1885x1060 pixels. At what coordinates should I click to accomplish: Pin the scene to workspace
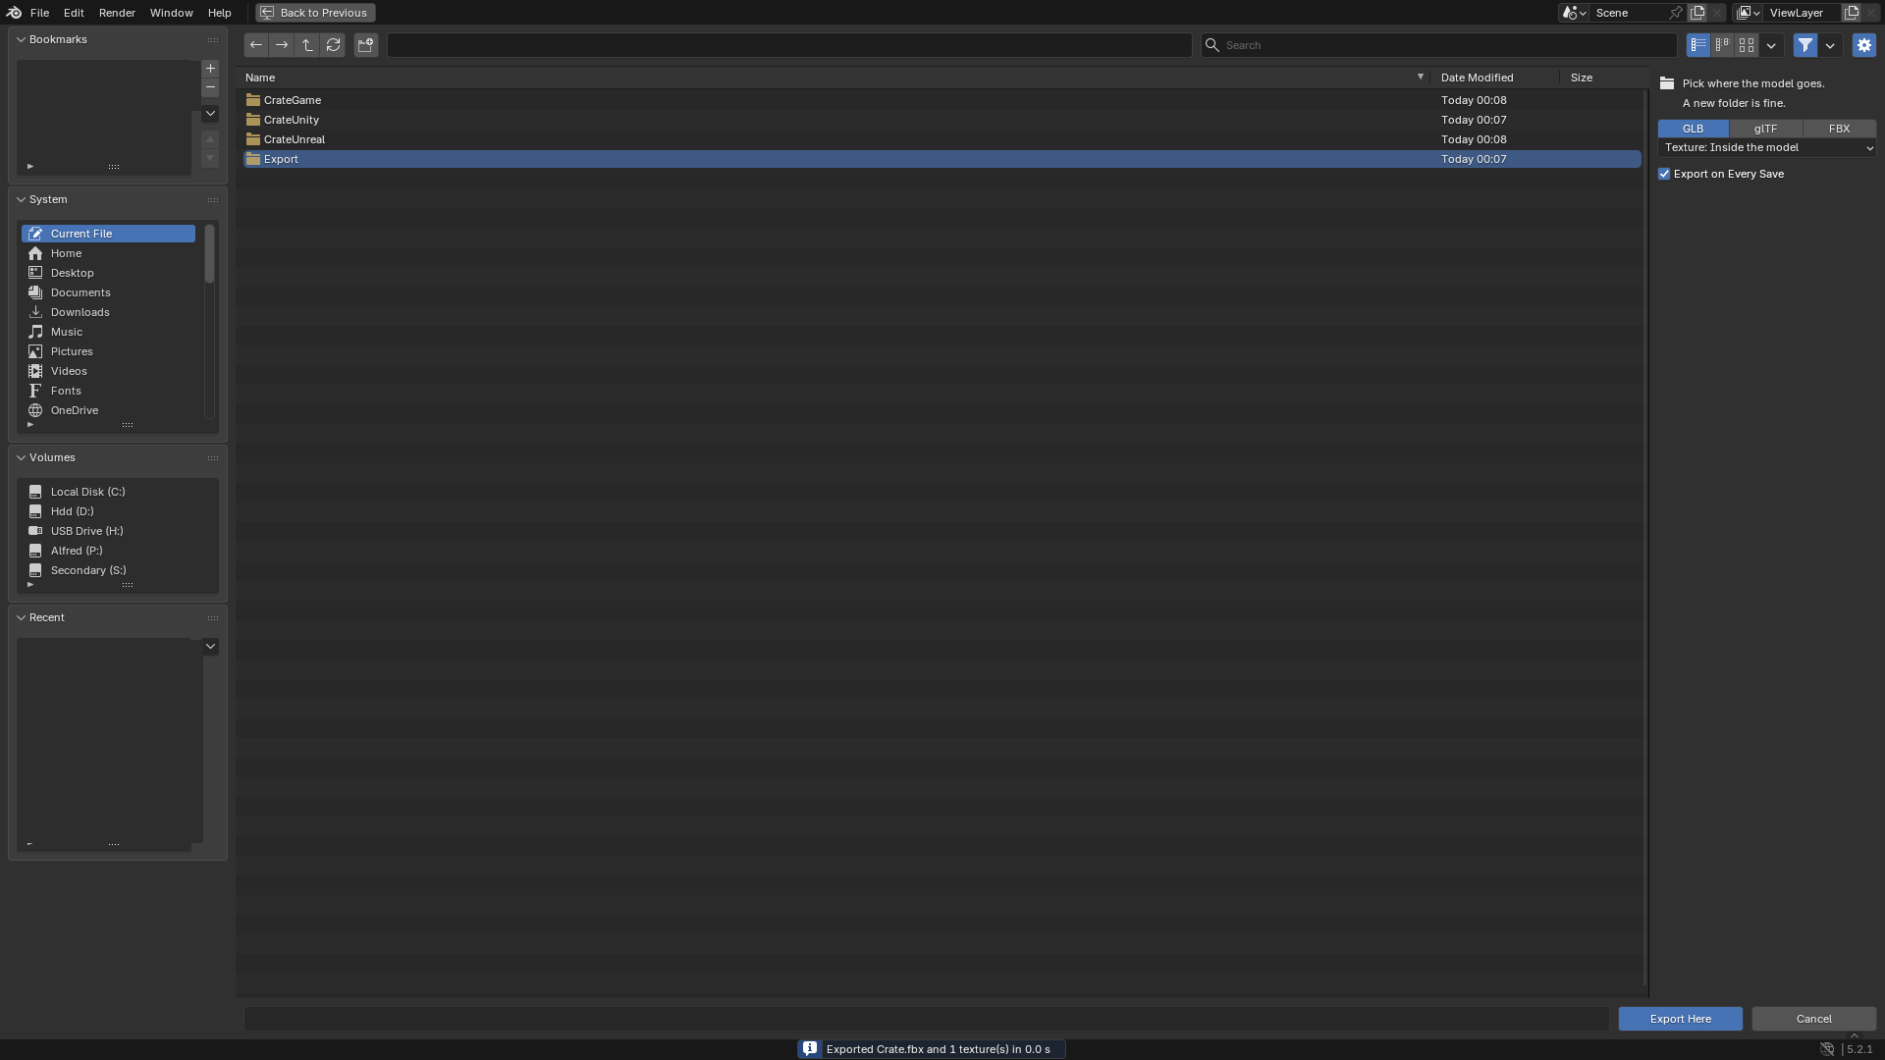[x=1676, y=13]
